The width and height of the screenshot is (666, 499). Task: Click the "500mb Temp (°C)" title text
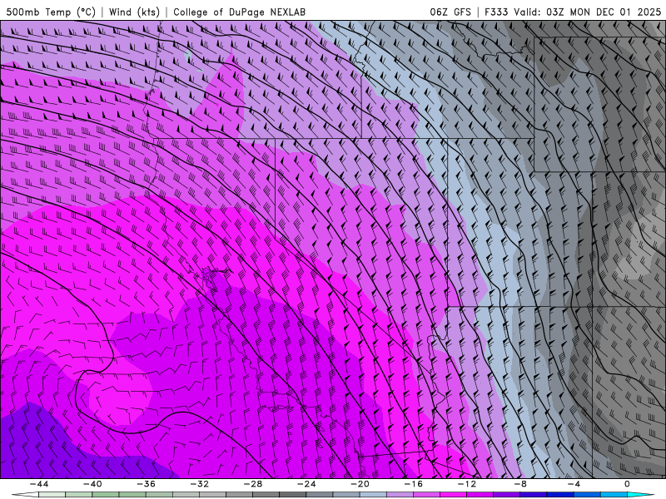pyautogui.click(x=51, y=12)
